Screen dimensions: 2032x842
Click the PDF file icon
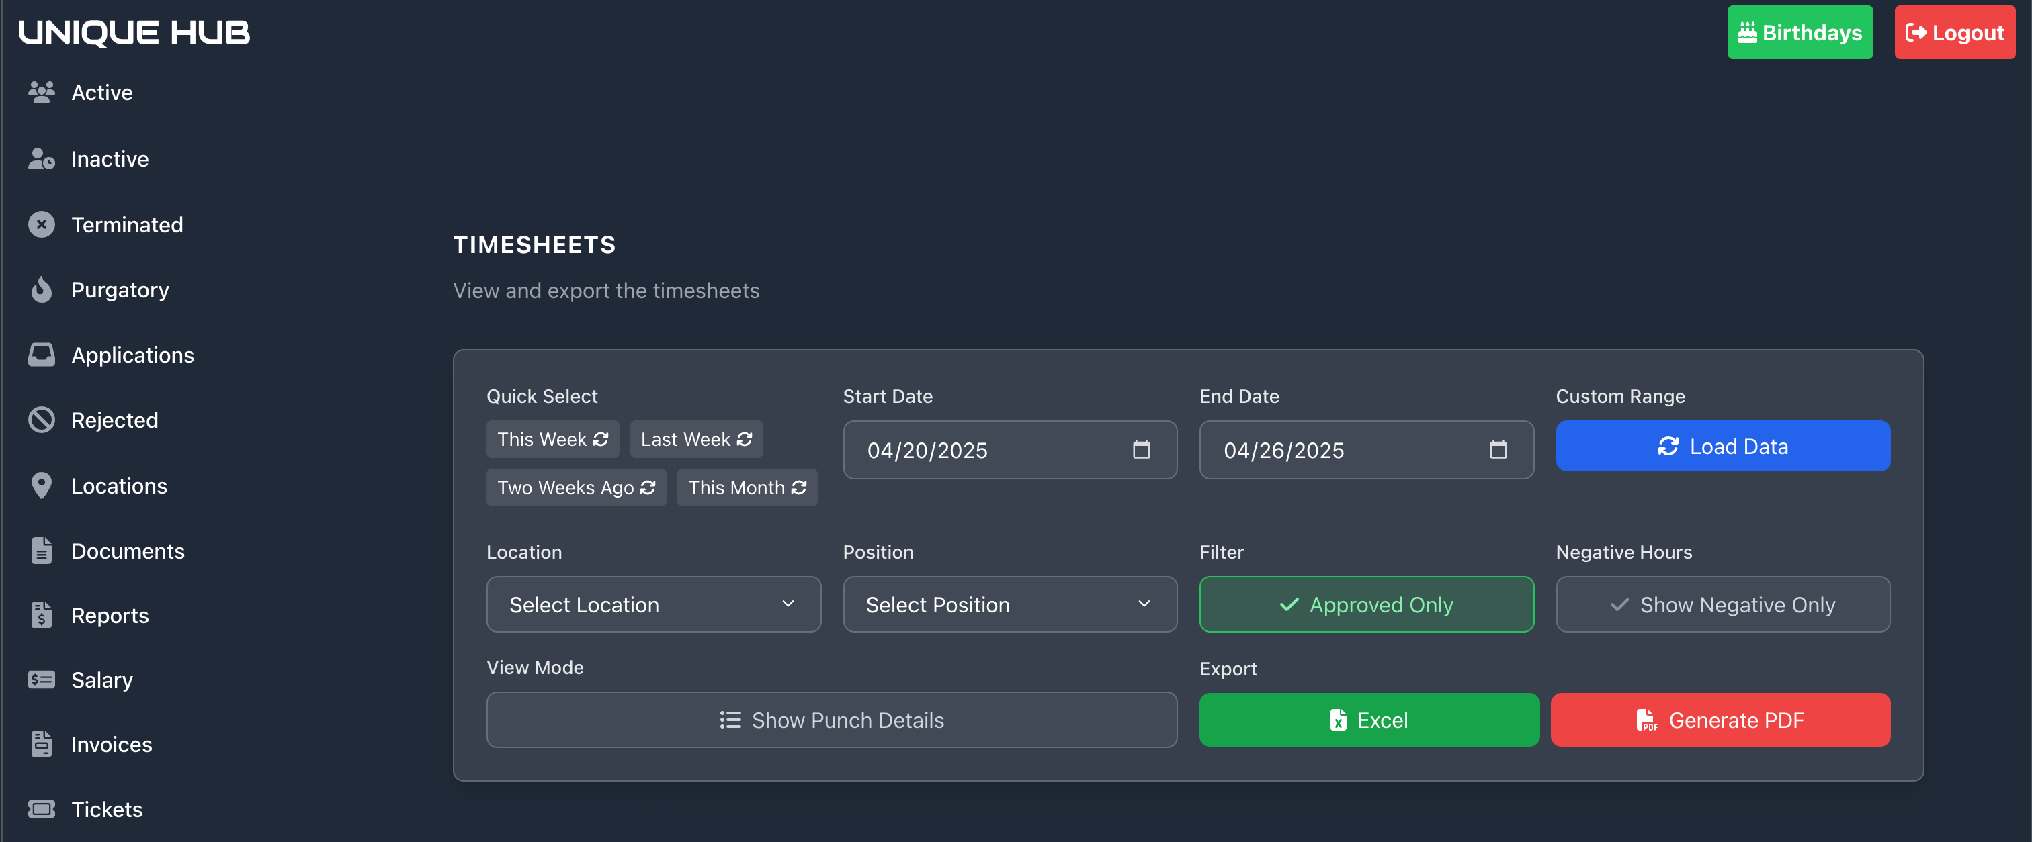click(x=1646, y=720)
